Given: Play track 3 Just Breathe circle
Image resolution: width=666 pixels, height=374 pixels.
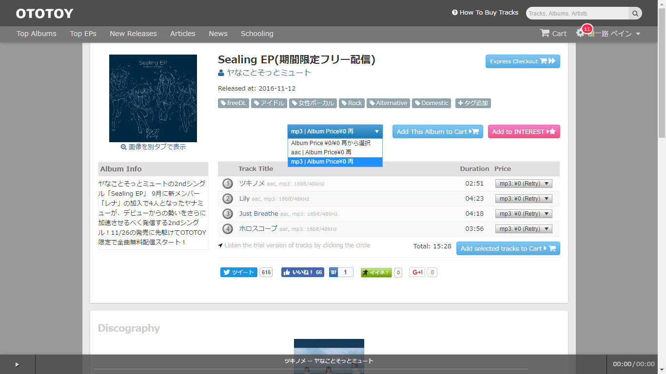Looking at the screenshot, I should 227,214.
